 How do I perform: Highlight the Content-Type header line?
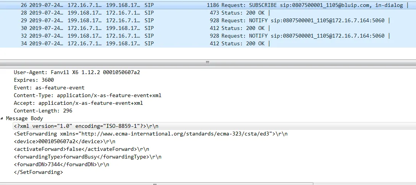pos(87,95)
